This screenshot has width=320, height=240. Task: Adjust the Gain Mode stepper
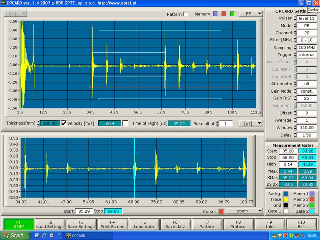point(295,91)
